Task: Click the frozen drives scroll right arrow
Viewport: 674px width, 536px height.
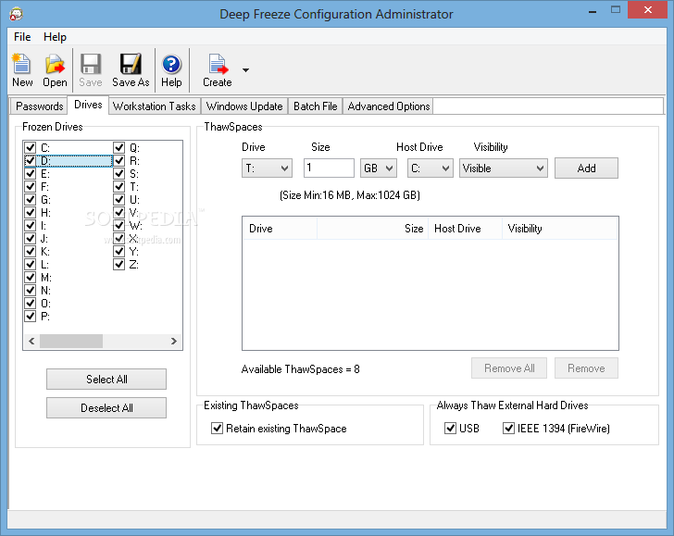Action: [x=174, y=341]
